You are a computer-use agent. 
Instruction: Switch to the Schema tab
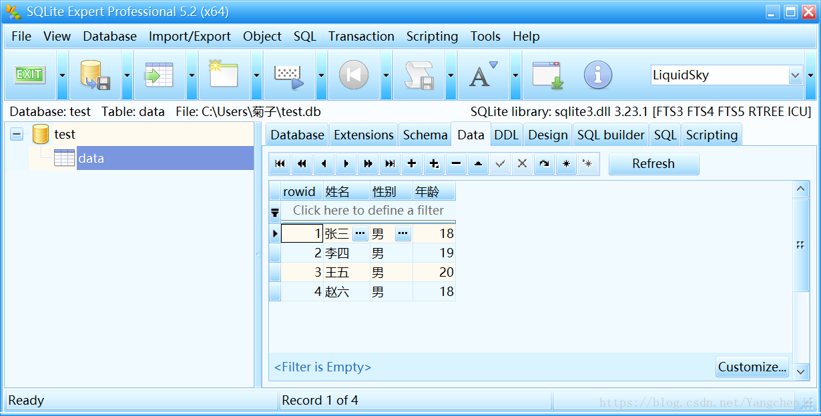point(425,135)
